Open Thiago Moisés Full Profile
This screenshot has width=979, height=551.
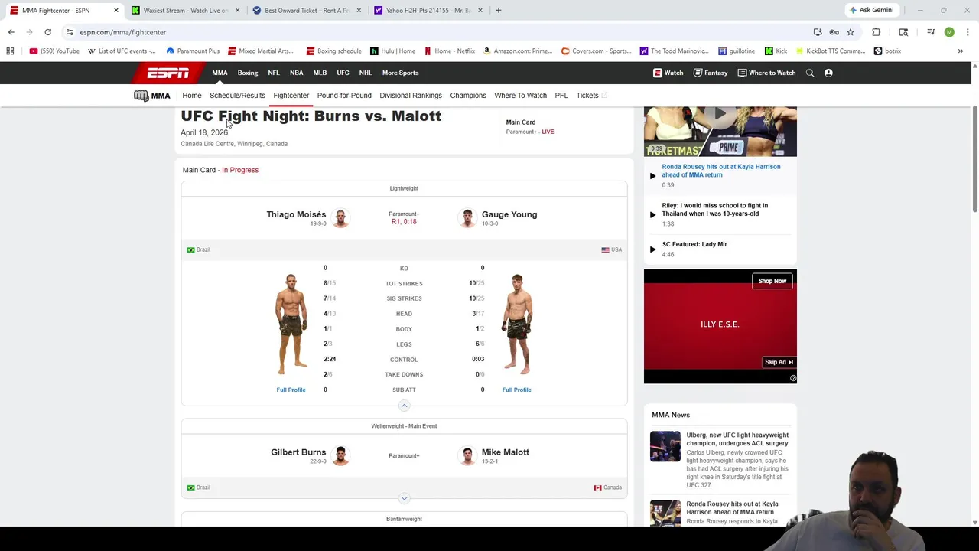click(291, 390)
